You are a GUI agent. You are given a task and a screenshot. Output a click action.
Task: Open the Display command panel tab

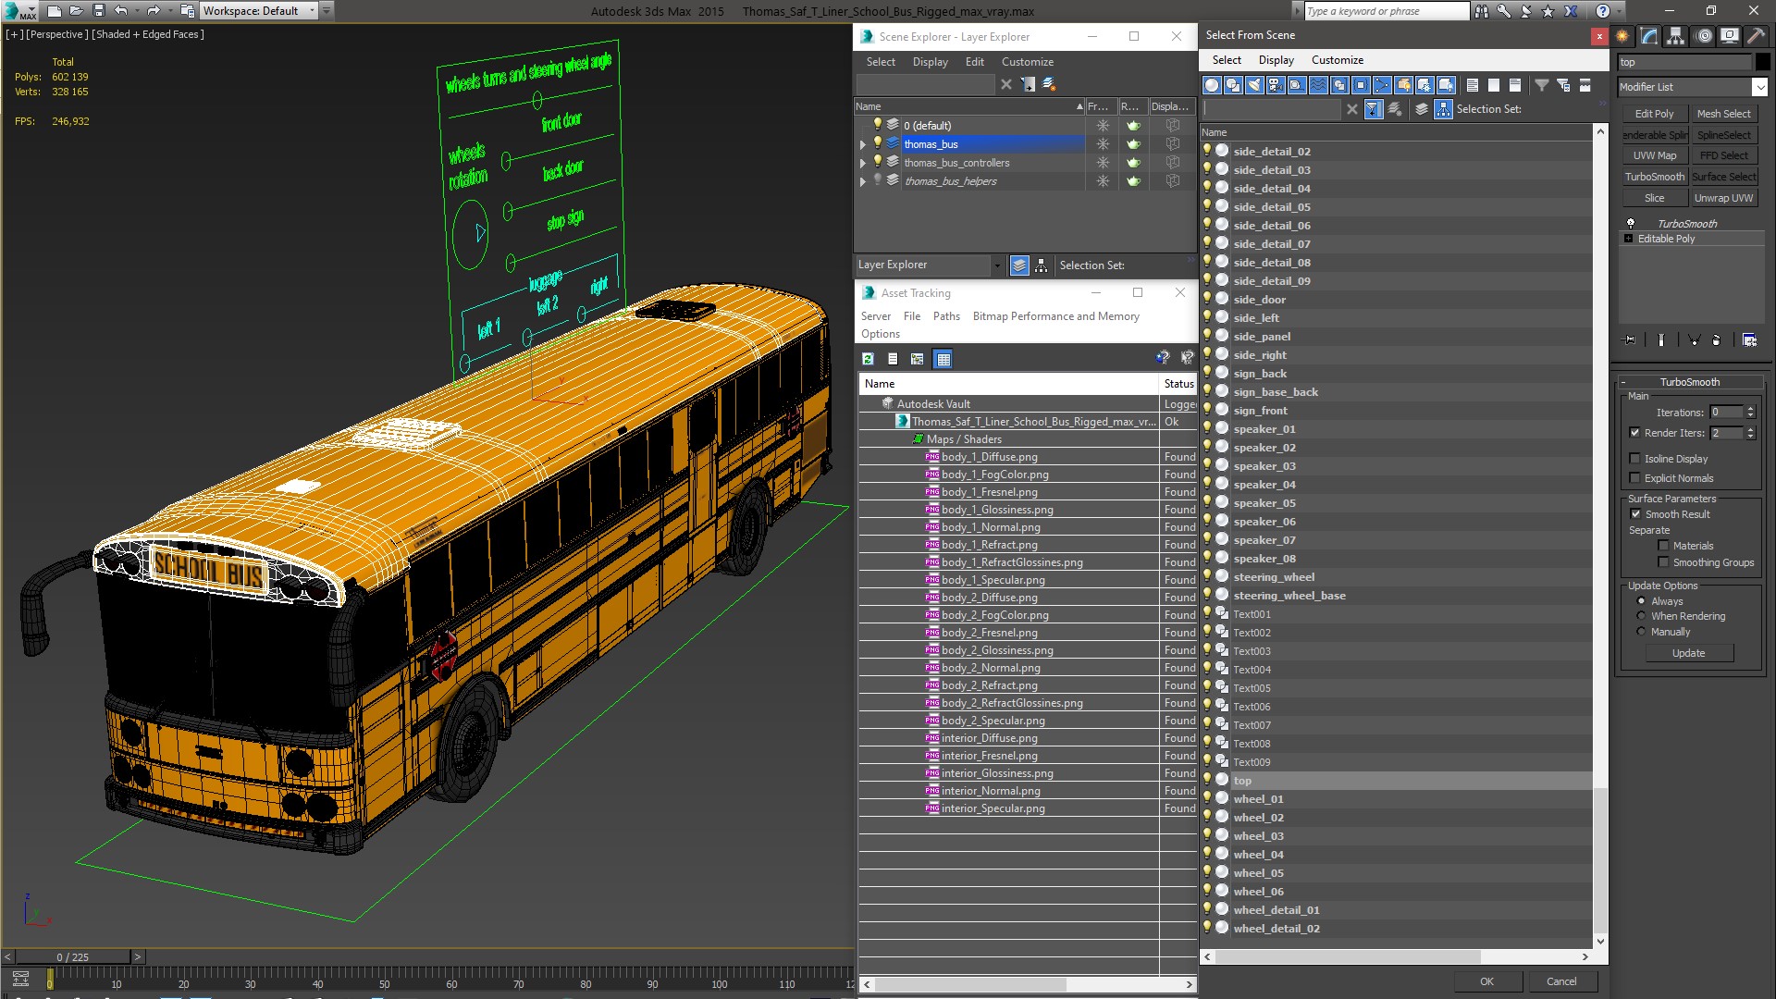pyautogui.click(x=1728, y=36)
